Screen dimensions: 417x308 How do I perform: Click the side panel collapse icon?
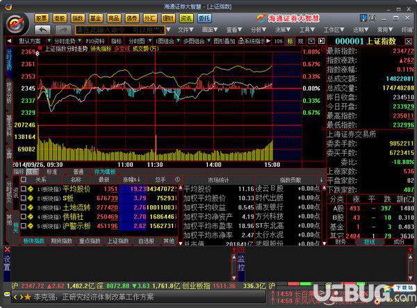322,41
